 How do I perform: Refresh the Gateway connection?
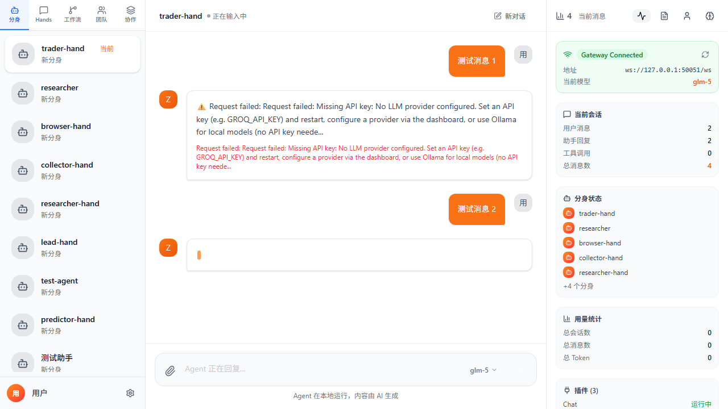pos(705,55)
